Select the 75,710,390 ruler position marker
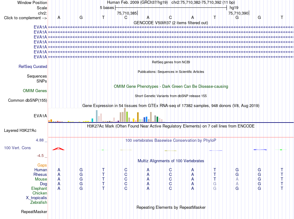Screen dimensions: 294x219 click(238, 13)
